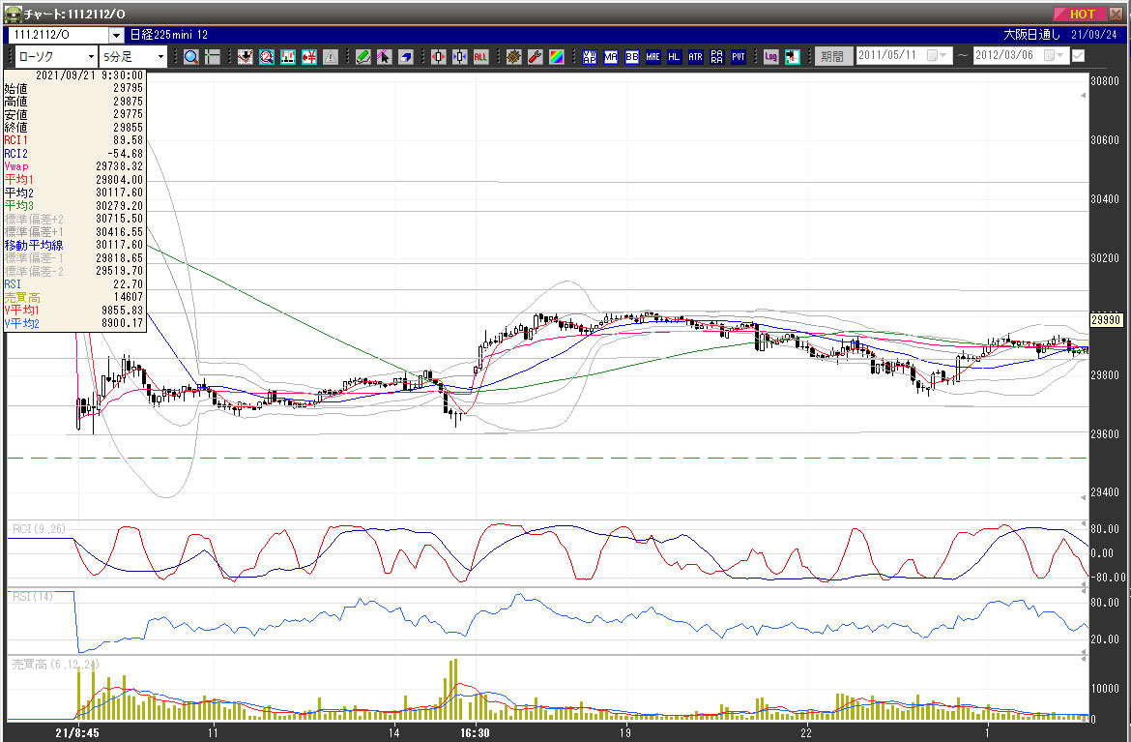Viewport: 1131px width, 742px height.
Task: Toggle the HL high-low indicator
Action: (674, 56)
